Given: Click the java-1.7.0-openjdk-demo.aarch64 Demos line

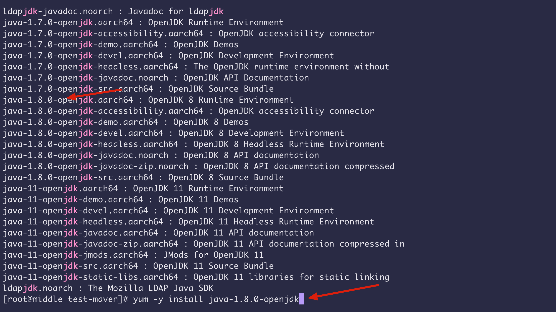Looking at the screenshot, I should click(120, 45).
